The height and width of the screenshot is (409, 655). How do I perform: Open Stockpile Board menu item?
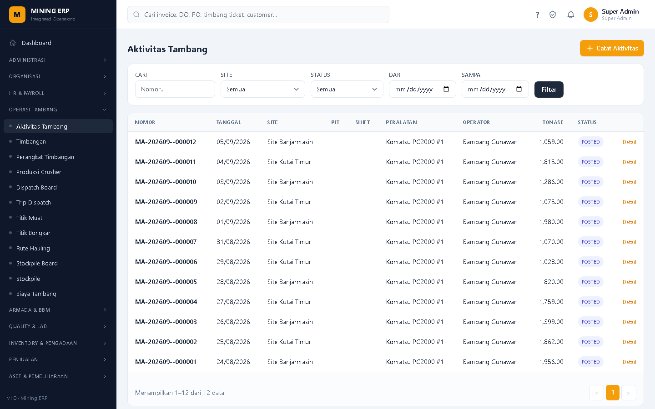click(58, 263)
